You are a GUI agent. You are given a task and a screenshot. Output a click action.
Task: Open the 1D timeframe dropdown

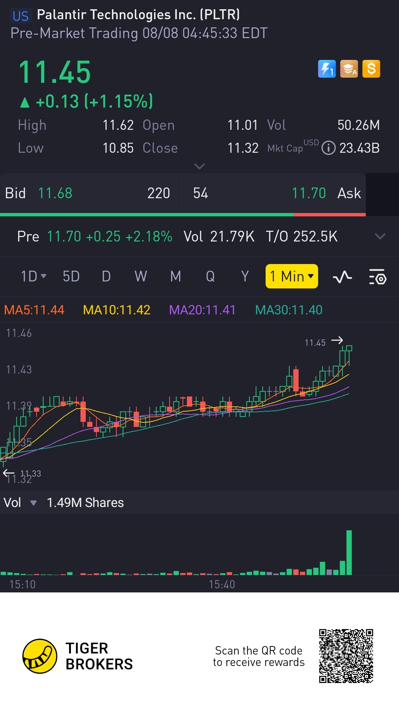34,276
